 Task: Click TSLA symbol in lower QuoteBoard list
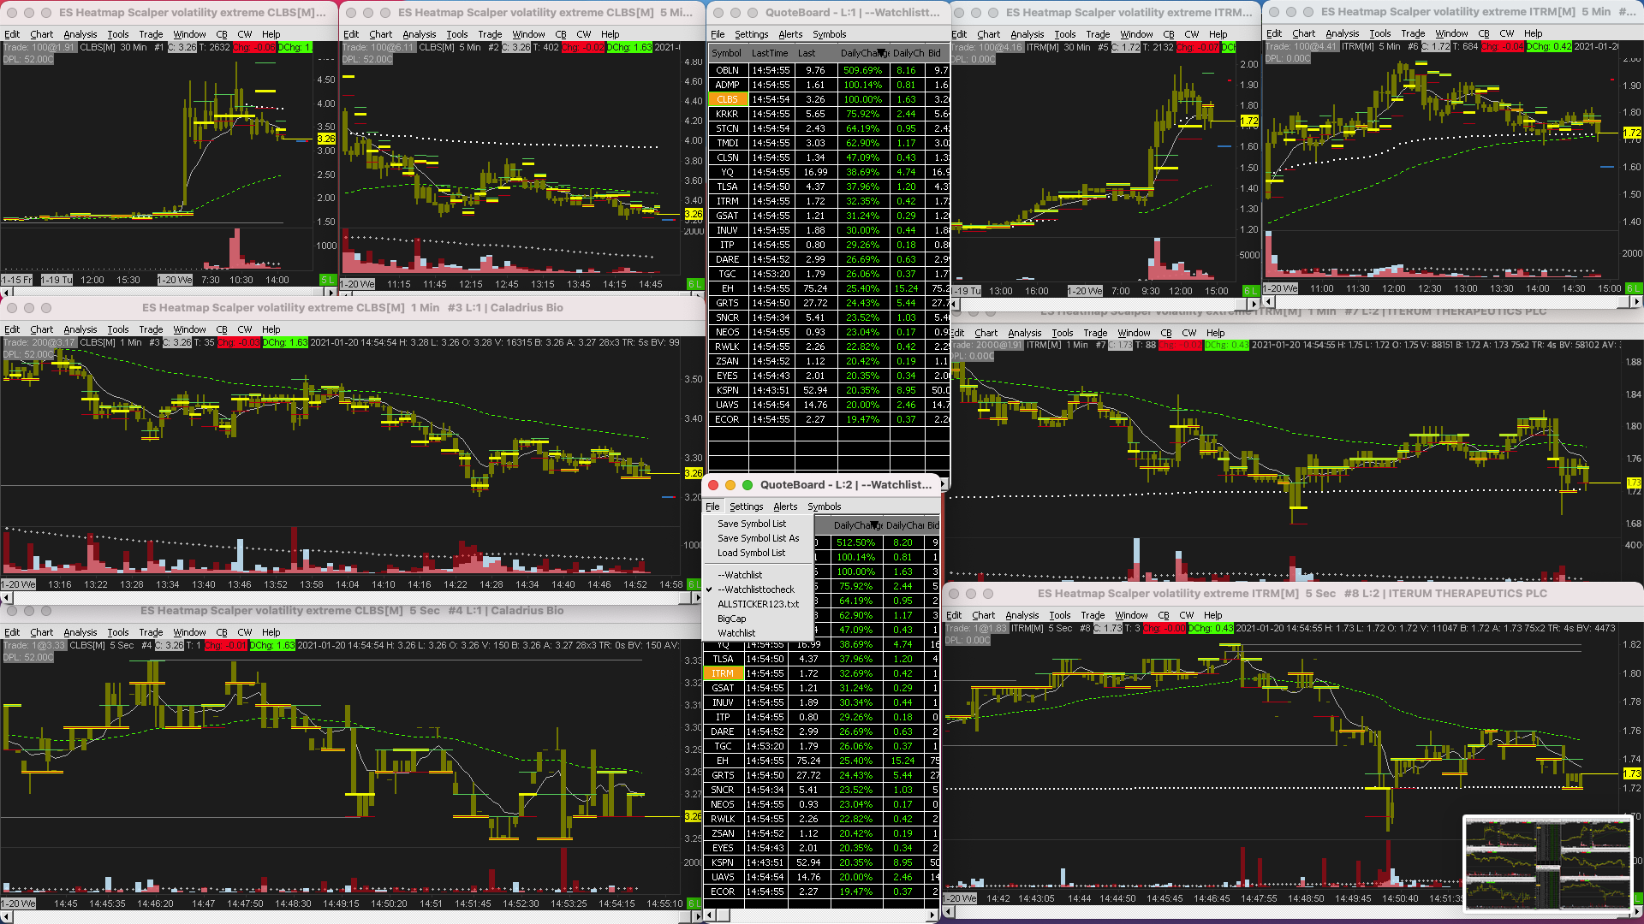tap(723, 659)
